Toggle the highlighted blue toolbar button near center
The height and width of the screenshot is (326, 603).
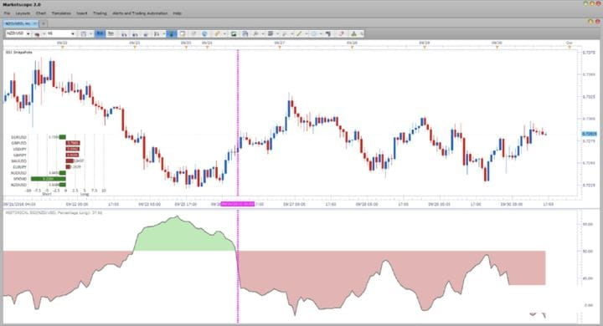click(171, 33)
